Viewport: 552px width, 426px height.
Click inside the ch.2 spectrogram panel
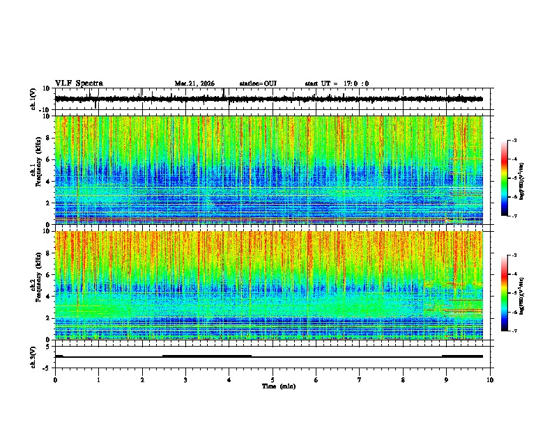[x=269, y=285]
